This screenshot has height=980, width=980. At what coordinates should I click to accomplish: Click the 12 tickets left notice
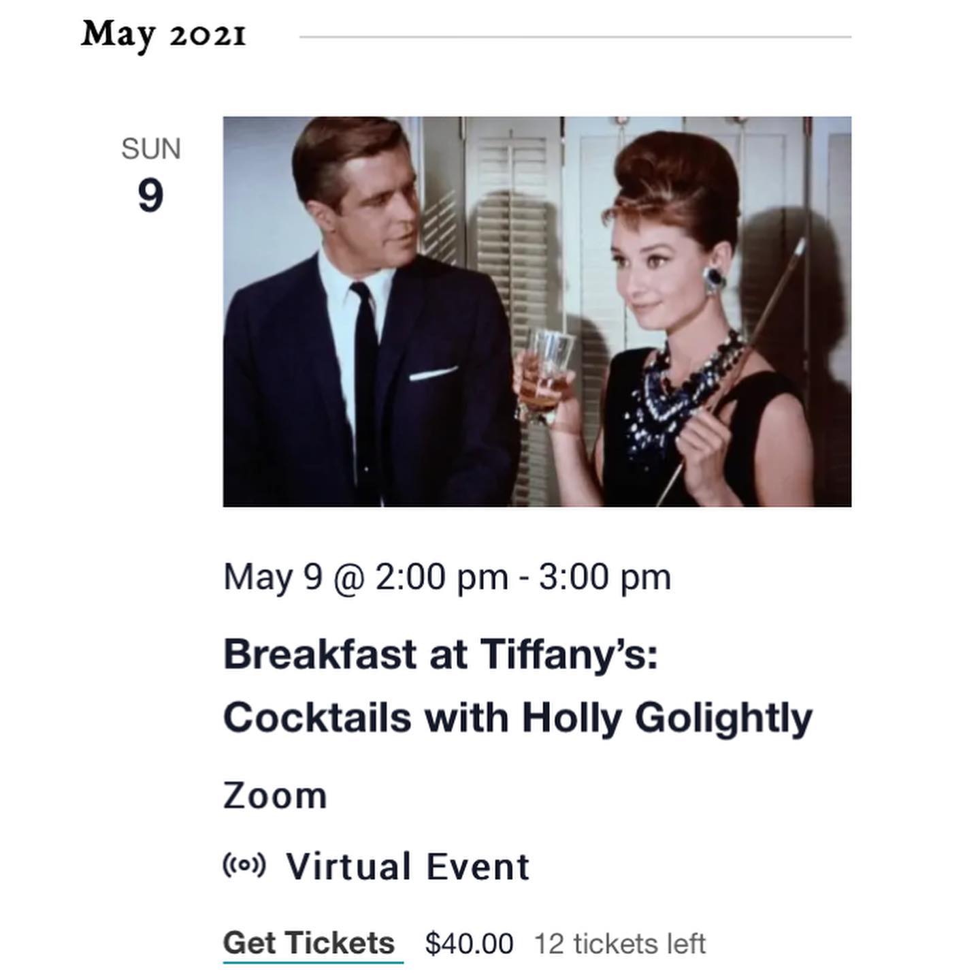click(620, 944)
